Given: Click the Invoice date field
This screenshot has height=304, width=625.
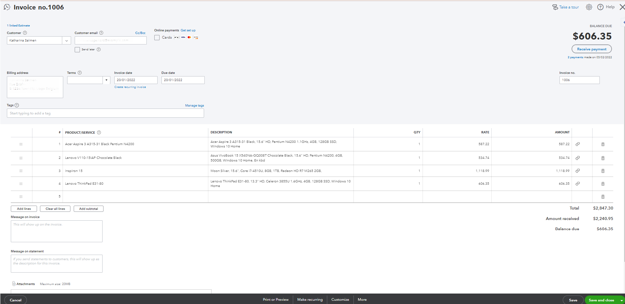Looking at the screenshot, I should 136,80.
